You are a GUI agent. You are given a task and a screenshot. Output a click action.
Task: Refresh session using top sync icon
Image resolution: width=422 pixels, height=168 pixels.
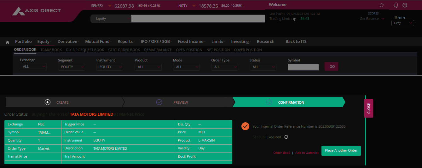tap(382, 5)
